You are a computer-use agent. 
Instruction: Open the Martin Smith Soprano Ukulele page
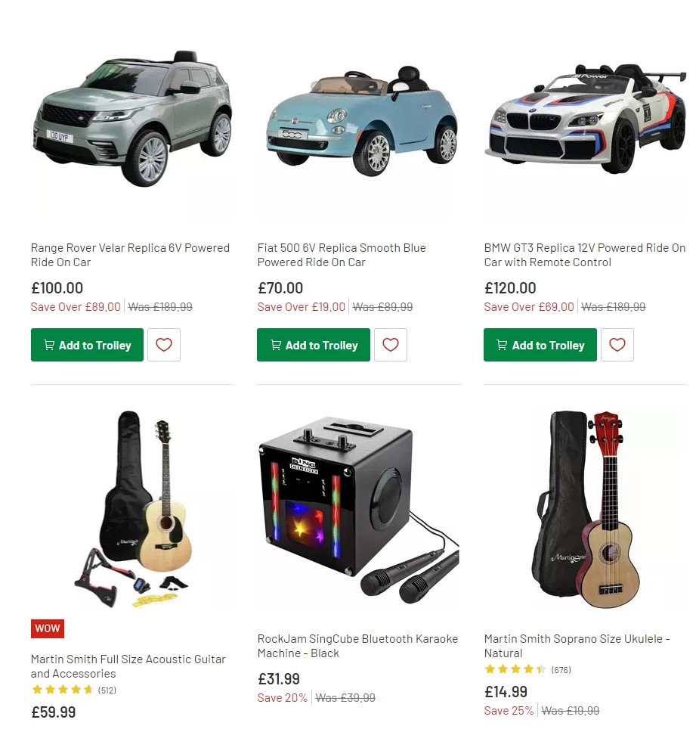576,646
